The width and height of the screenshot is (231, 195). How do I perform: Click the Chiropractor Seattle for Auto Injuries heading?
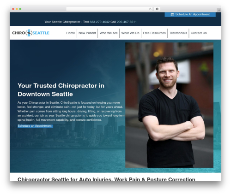click(x=106, y=179)
